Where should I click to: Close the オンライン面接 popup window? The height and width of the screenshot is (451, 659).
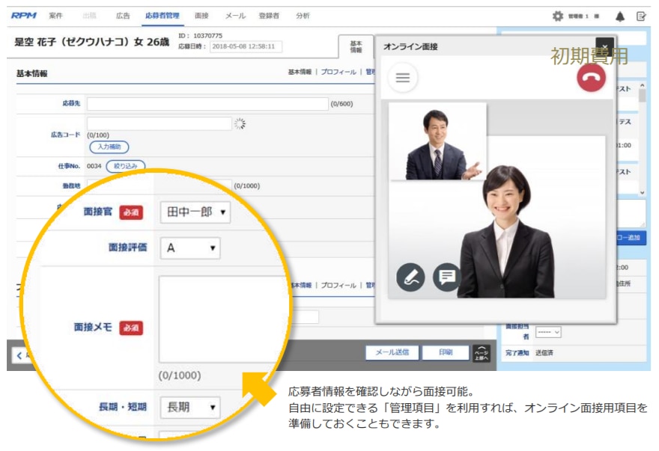(604, 46)
